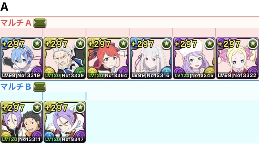Click the star awakening badge on card No13339
The image size is (259, 144).
click(x=80, y=44)
